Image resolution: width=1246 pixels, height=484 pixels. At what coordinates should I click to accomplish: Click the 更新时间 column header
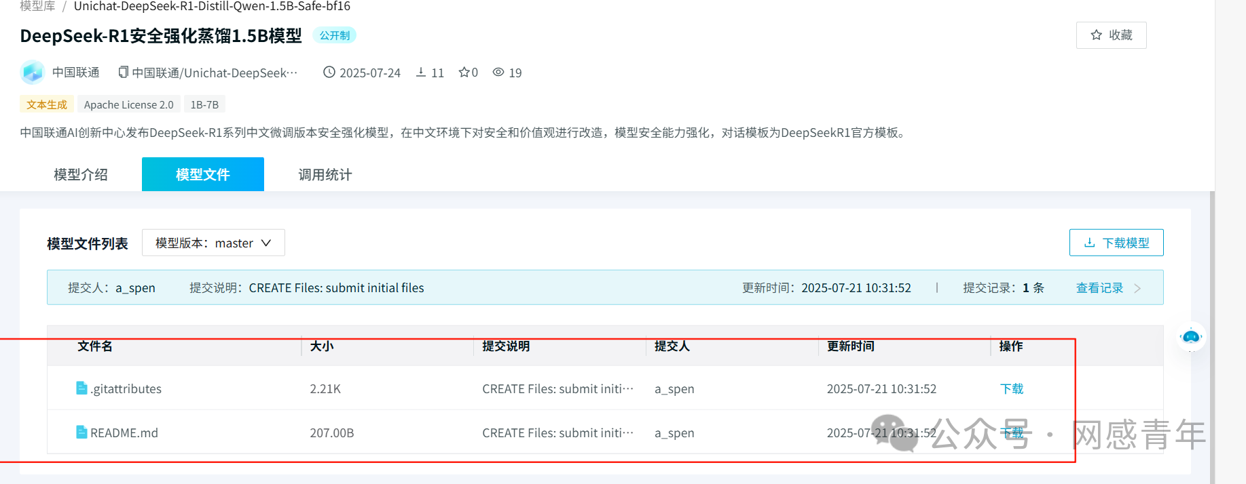[851, 346]
